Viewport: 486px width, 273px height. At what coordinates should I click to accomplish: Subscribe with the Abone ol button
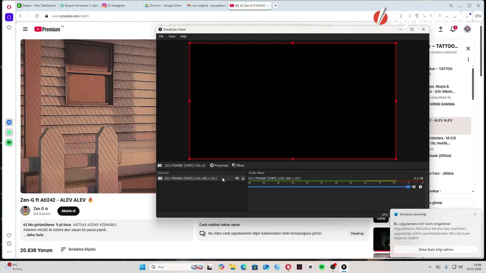click(x=68, y=211)
